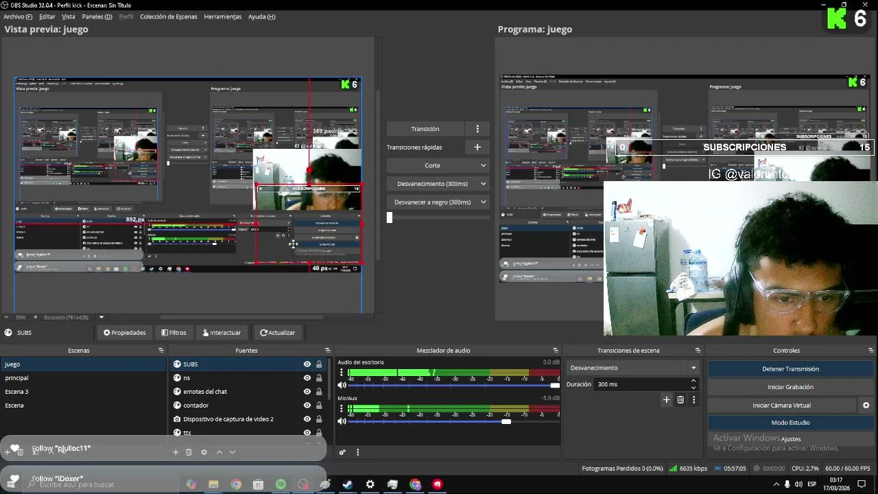Delete selected source with trash icon
The image size is (878, 494).
click(189, 452)
